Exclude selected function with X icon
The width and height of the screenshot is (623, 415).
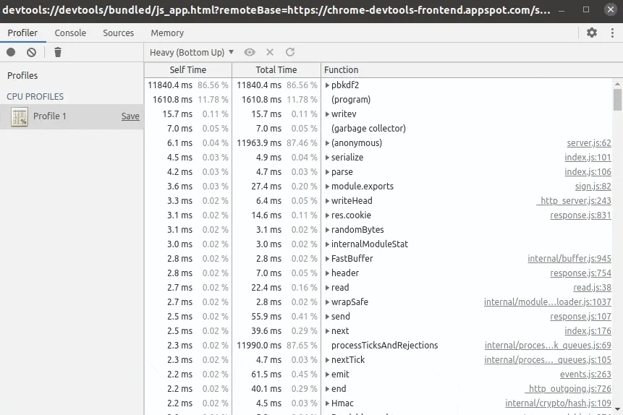270,52
